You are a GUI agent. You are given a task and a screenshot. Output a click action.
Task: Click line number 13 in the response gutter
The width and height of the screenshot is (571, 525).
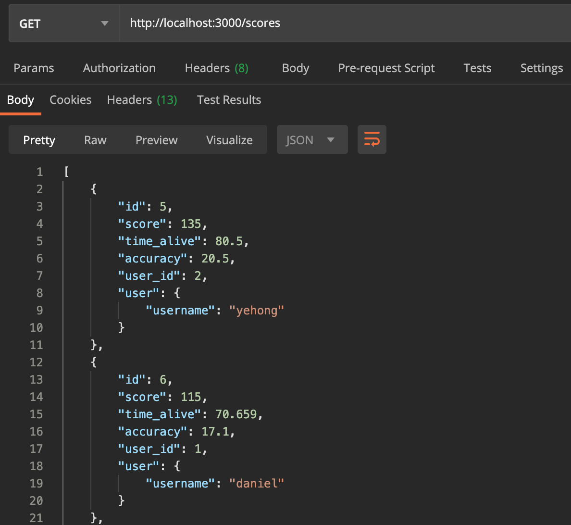(x=36, y=379)
